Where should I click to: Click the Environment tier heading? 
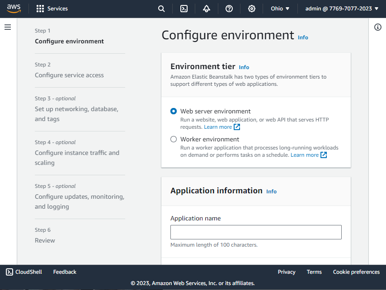[x=203, y=66]
